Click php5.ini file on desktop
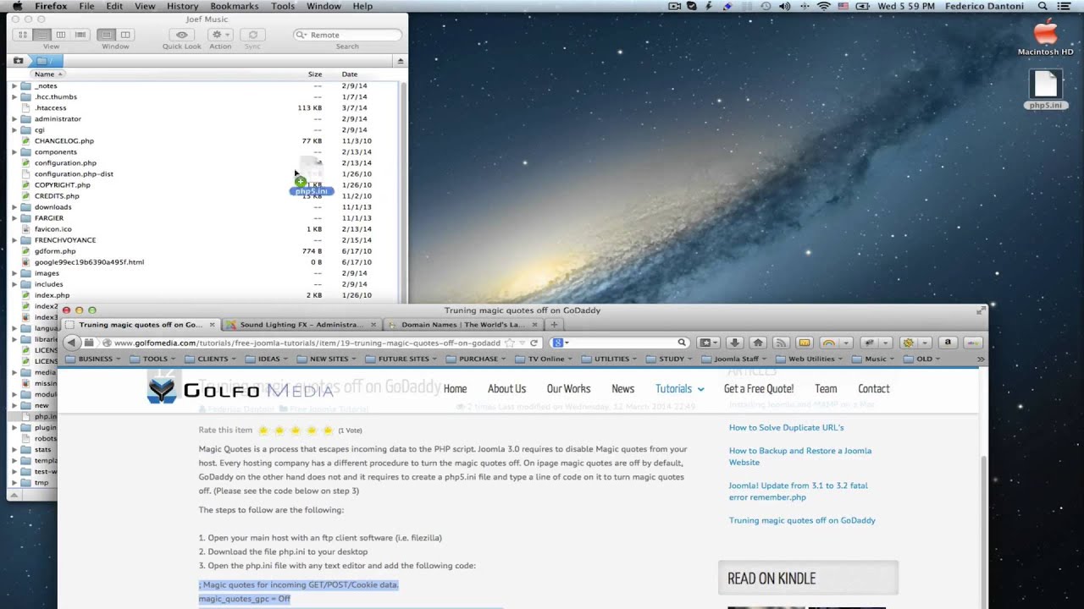This screenshot has height=609, width=1084. click(1046, 90)
